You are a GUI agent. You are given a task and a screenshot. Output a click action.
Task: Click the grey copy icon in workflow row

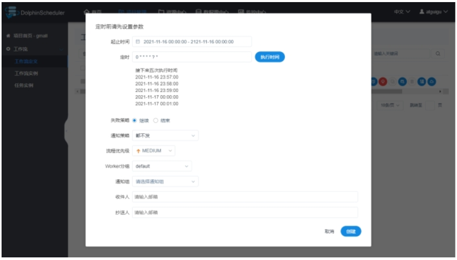point(392,82)
